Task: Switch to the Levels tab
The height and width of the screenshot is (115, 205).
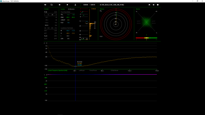Action: [x=63, y=9]
